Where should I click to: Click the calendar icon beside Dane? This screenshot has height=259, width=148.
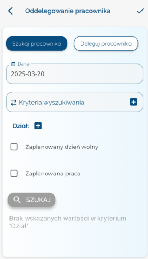[13, 64]
